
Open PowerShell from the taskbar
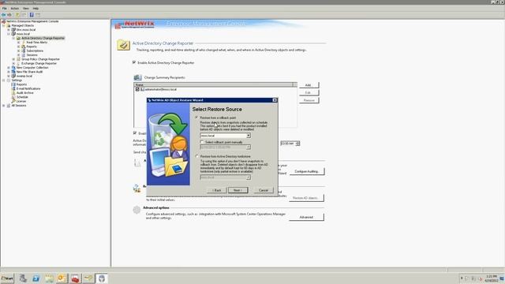pos(36,278)
